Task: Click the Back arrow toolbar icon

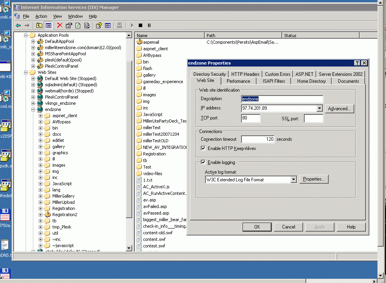Action: click(18, 26)
